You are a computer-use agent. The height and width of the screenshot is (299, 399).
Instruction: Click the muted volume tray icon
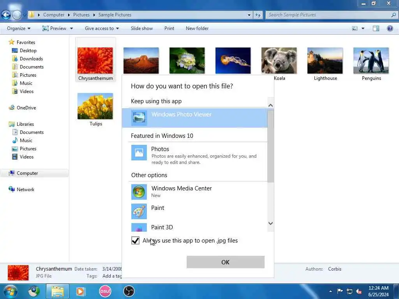click(359, 291)
